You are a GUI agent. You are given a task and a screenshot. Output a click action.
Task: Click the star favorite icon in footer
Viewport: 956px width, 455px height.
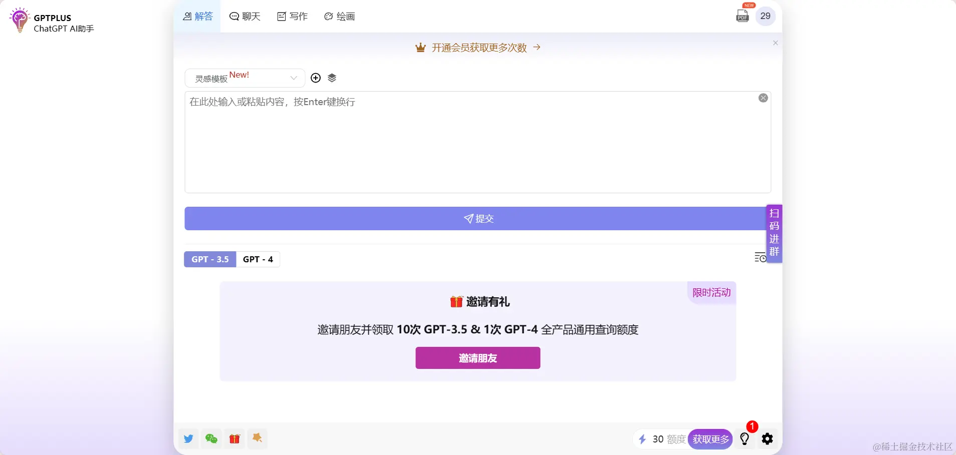tap(257, 438)
